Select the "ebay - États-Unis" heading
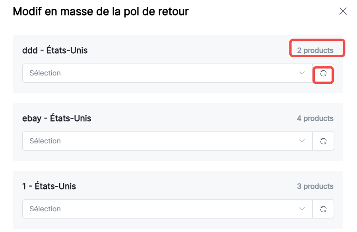The height and width of the screenshot is (232, 357). pyautogui.click(x=57, y=118)
